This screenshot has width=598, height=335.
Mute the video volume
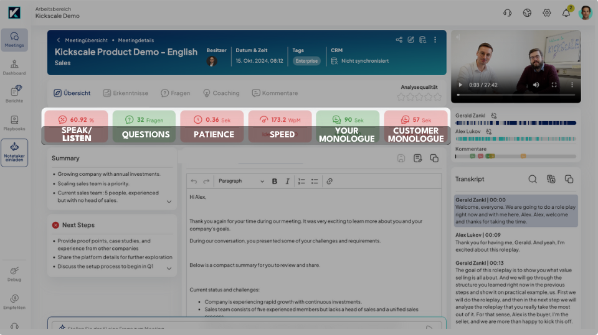536,85
